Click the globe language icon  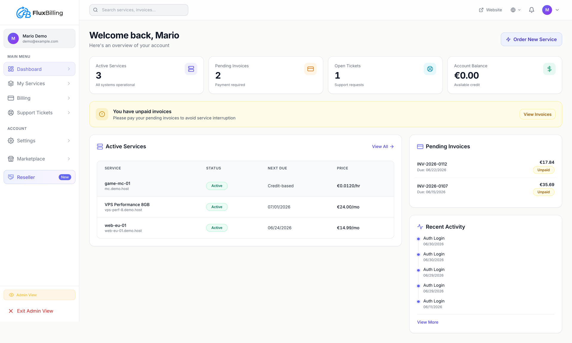tap(513, 10)
